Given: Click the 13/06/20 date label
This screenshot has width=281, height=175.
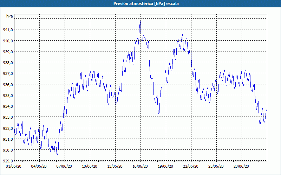Looking at the screenshot, I should (x=115, y=167).
